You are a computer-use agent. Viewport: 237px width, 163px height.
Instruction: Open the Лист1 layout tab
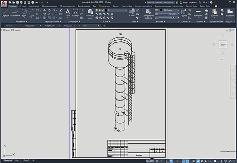(18, 160)
